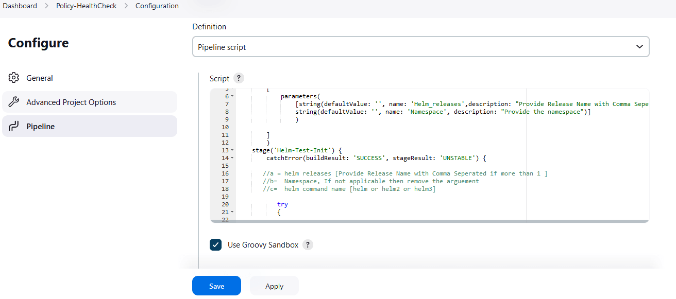Click the '//c= helm command name' comment
The image size is (676, 299).
click(349, 189)
